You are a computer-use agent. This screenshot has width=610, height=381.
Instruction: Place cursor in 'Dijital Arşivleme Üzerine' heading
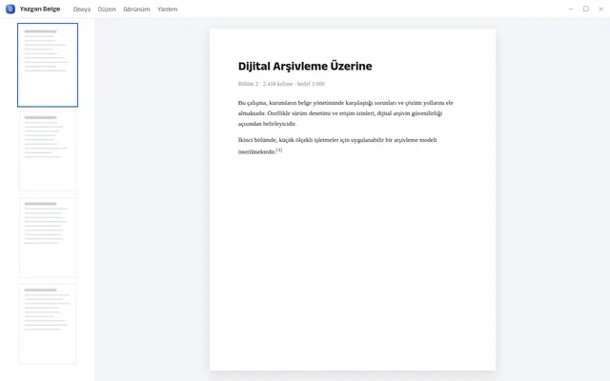pyautogui.click(x=305, y=66)
